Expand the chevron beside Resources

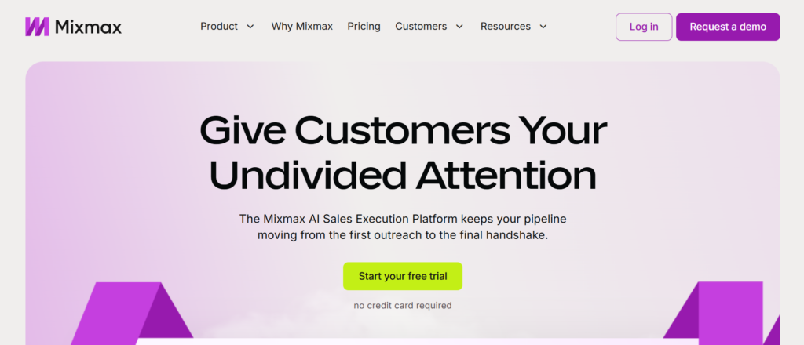pyautogui.click(x=543, y=27)
